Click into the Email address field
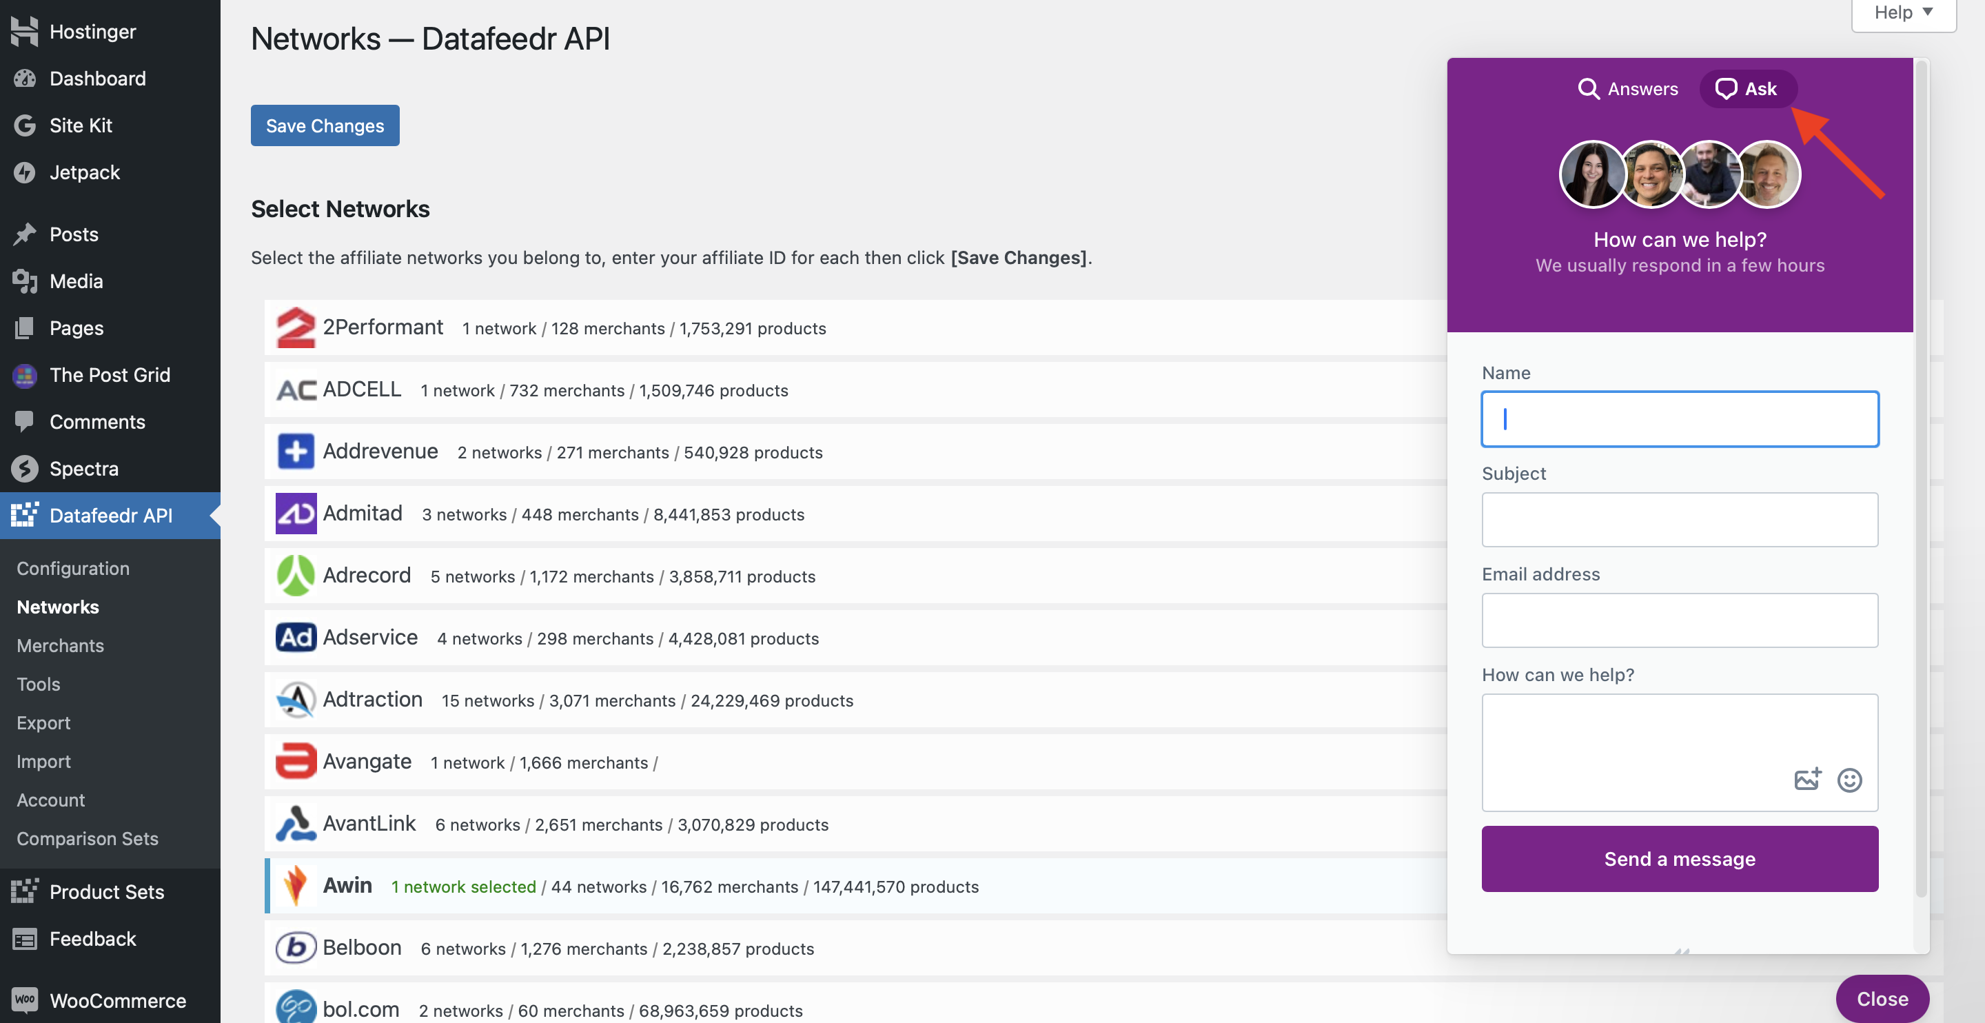The image size is (1985, 1023). point(1679,620)
